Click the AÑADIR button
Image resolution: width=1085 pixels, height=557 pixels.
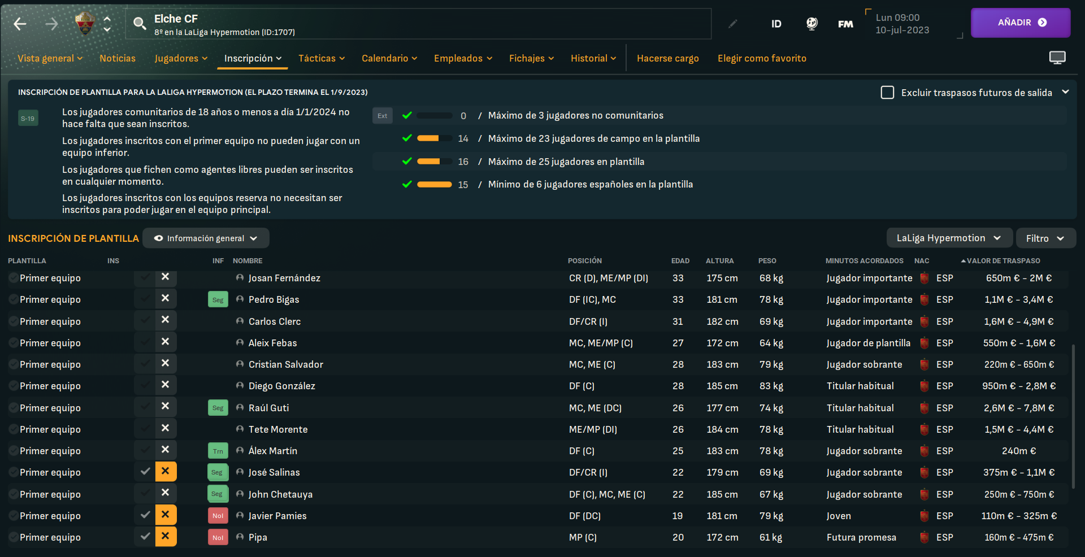[x=1021, y=23]
